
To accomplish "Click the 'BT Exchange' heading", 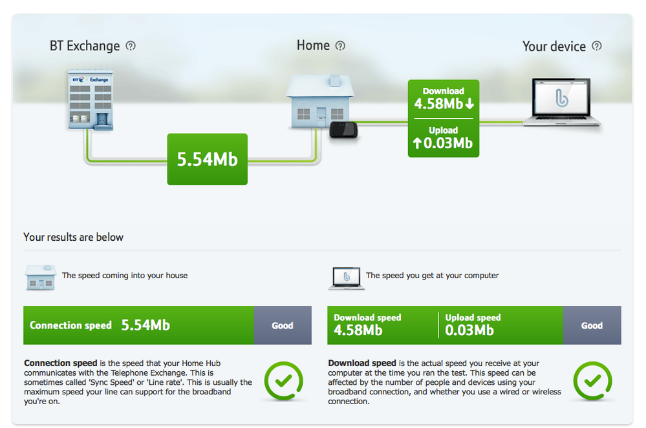I will click(x=85, y=46).
